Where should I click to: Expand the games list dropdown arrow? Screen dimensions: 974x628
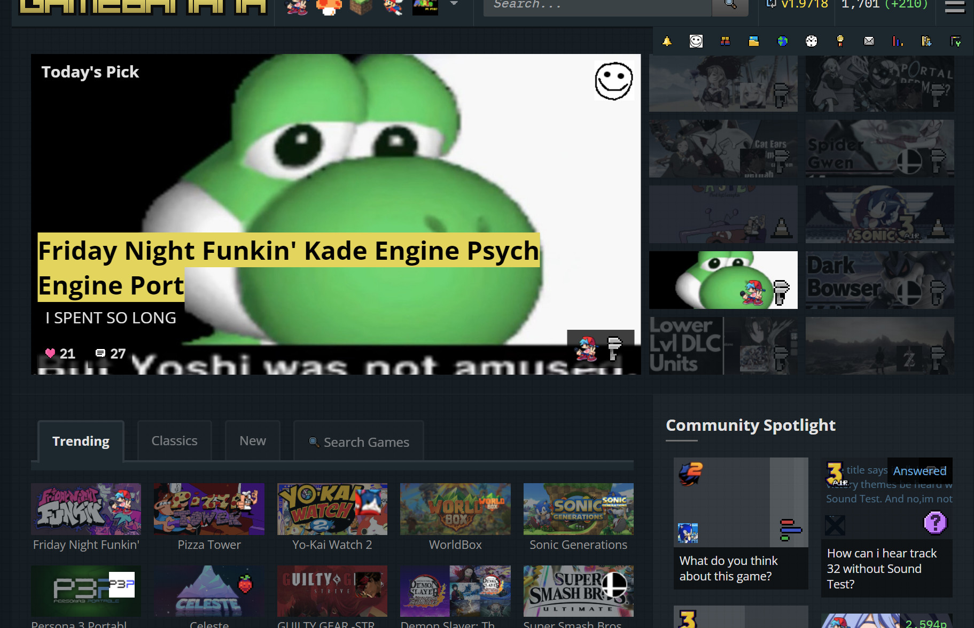click(454, 4)
